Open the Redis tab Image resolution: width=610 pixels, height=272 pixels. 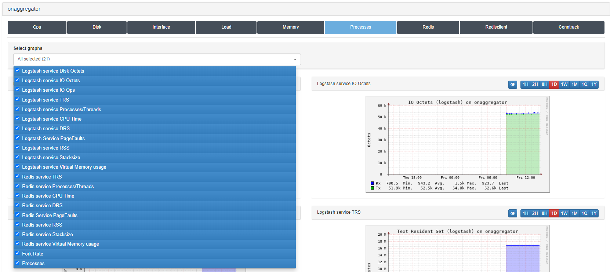point(428,27)
